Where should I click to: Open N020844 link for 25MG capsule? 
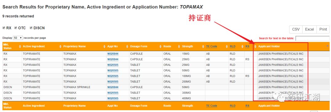(x=113, y=59)
